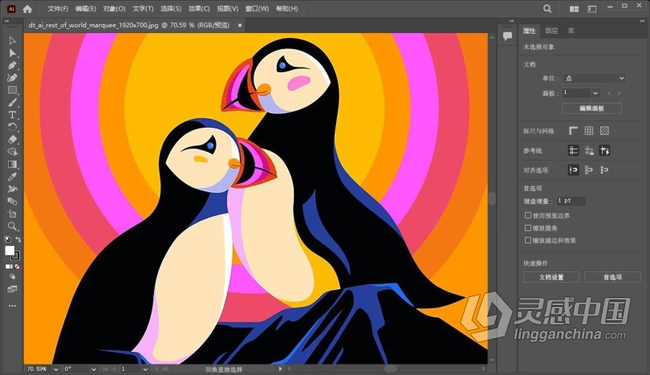The width and height of the screenshot is (650, 375).
Task: Click the swap fill and stroke arrow
Action: click(x=18, y=239)
